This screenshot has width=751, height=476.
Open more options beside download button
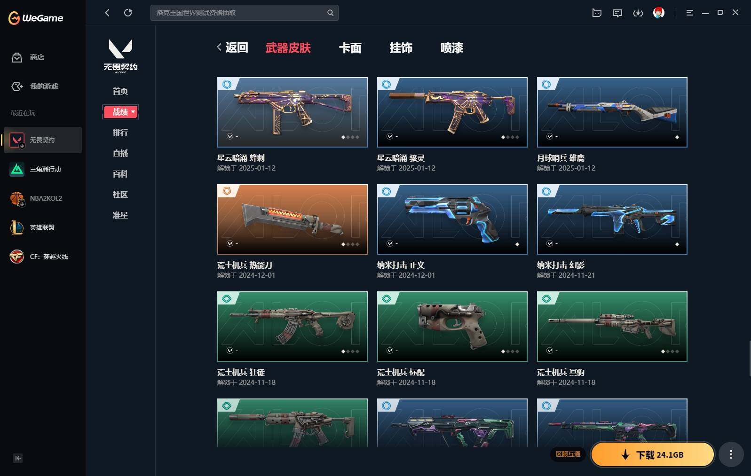coord(731,454)
